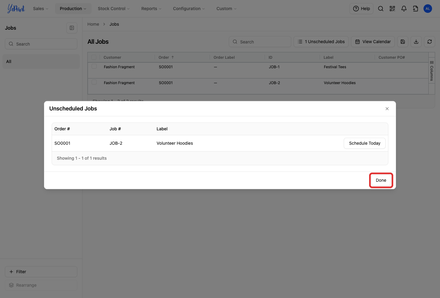
Task: Select the All item in Jobs sidebar
Action: point(41,61)
